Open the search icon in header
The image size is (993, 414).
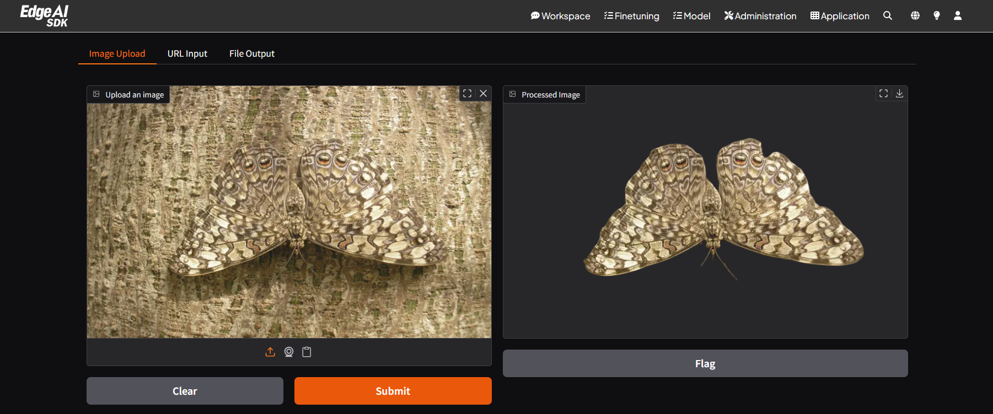click(887, 15)
